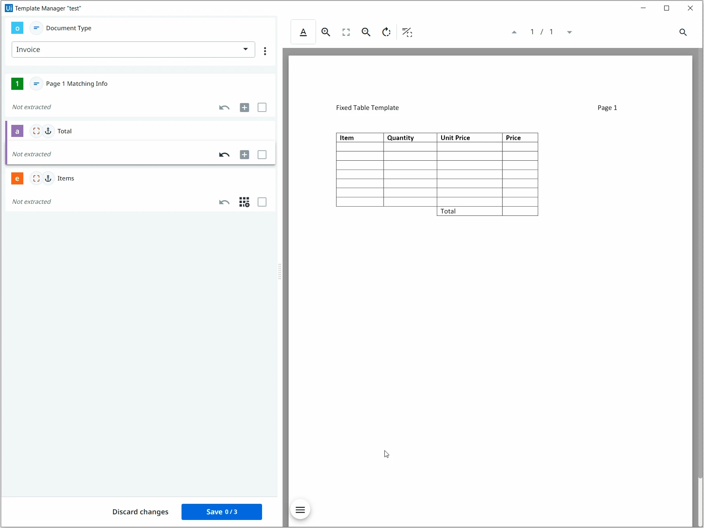The width and height of the screenshot is (704, 528).
Task: Click the purple 'a' Total badge
Action: (x=17, y=131)
